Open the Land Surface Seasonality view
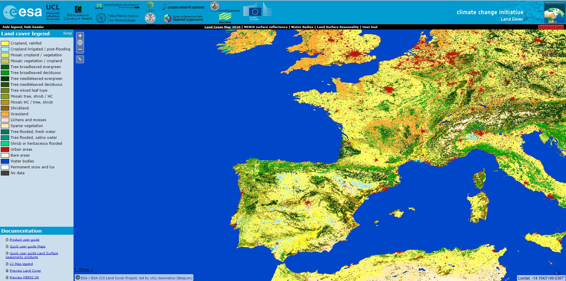The image size is (566, 281). [337, 27]
